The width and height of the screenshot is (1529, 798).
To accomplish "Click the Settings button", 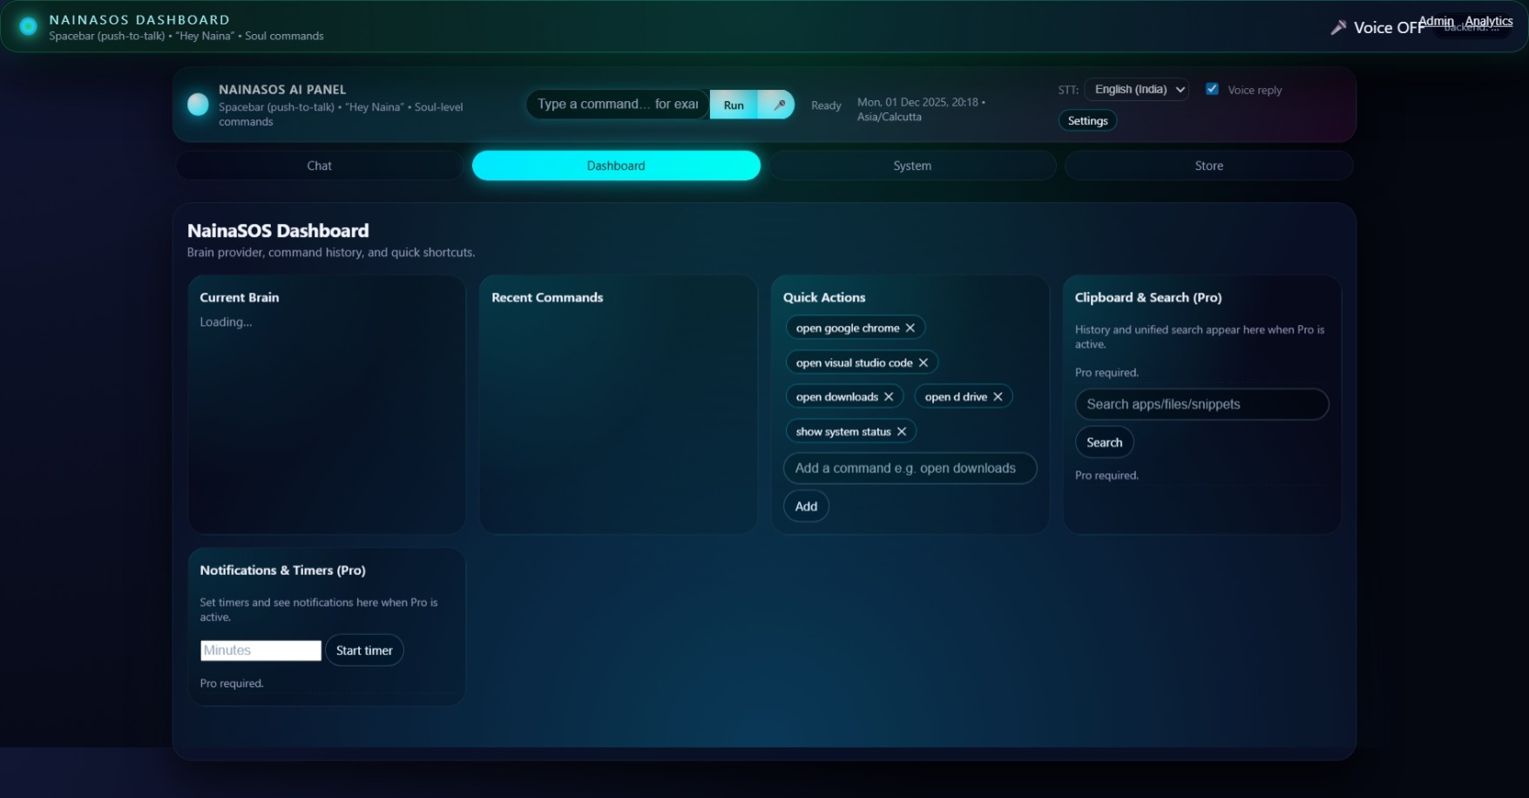I will pos(1086,120).
